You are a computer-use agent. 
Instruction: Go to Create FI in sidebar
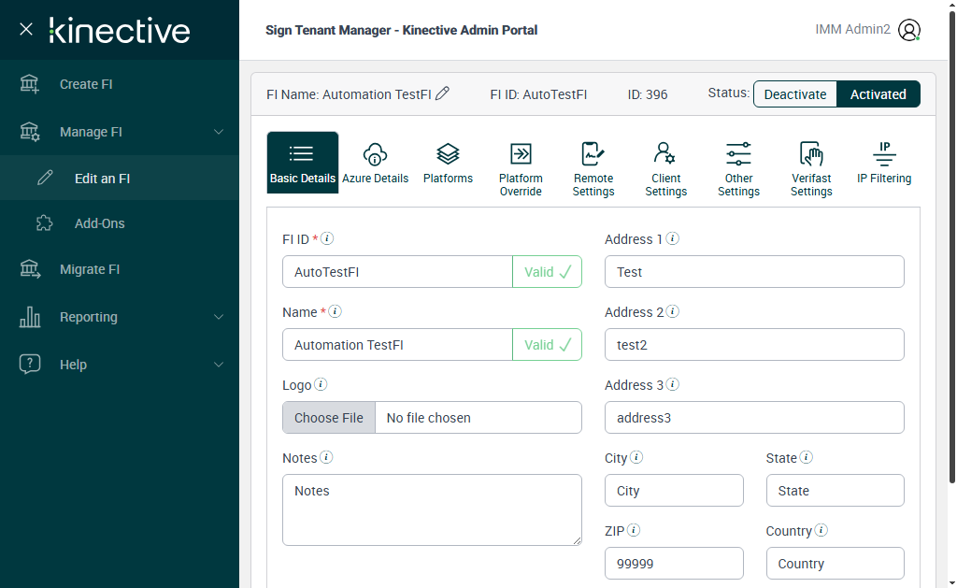pos(85,84)
